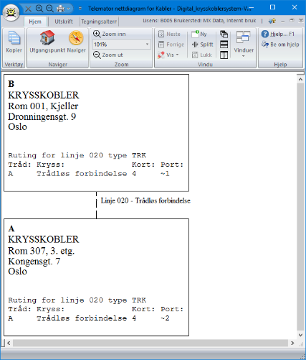The image size is (306, 360).
Task: Click Be om hjelp link
Action: pos(280,45)
